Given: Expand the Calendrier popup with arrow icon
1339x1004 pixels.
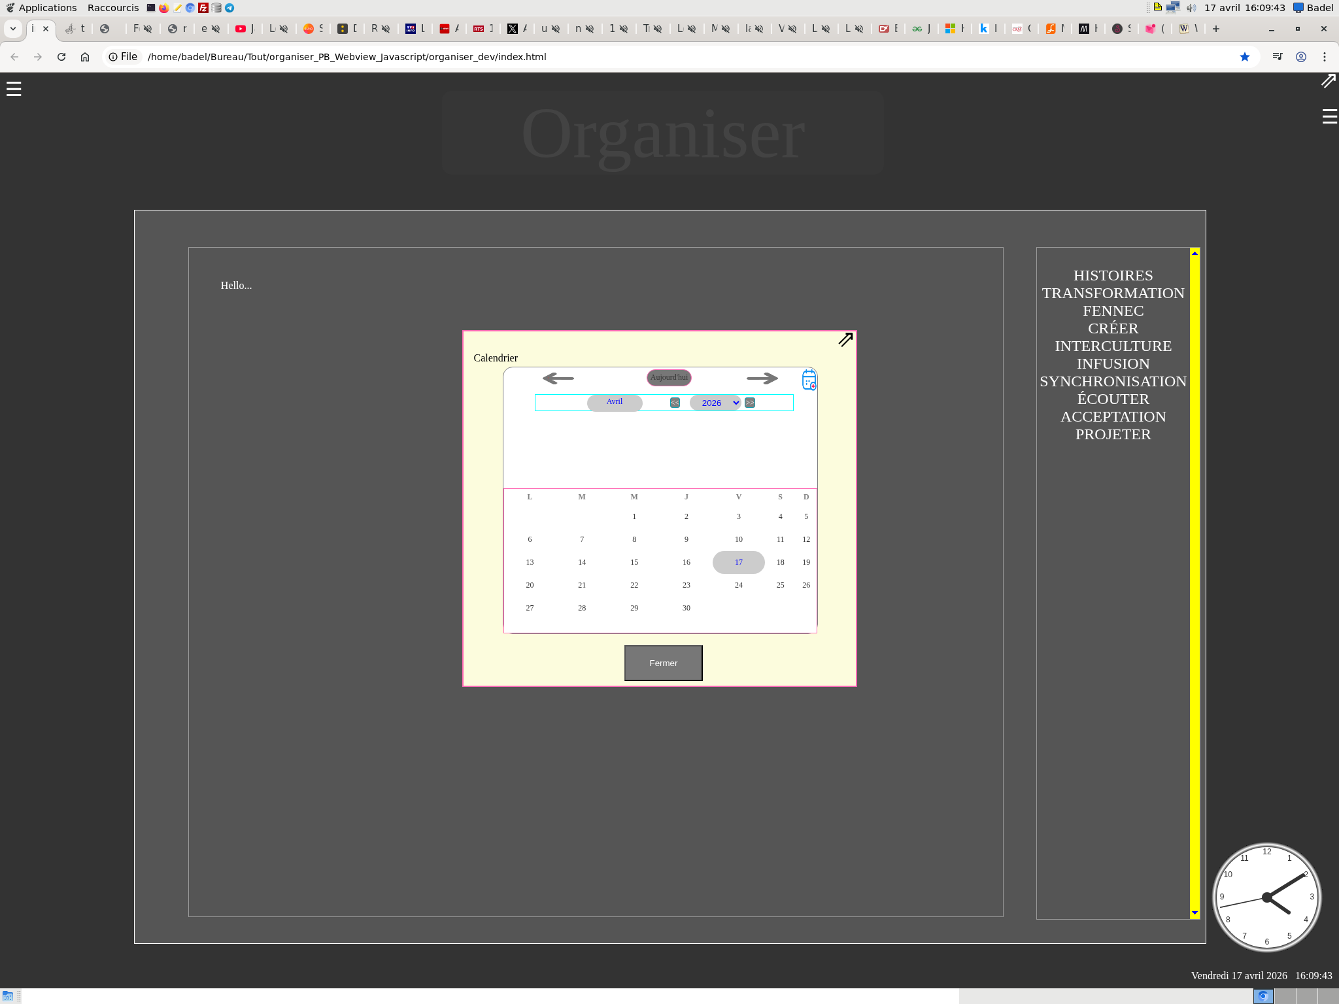Looking at the screenshot, I should [845, 340].
